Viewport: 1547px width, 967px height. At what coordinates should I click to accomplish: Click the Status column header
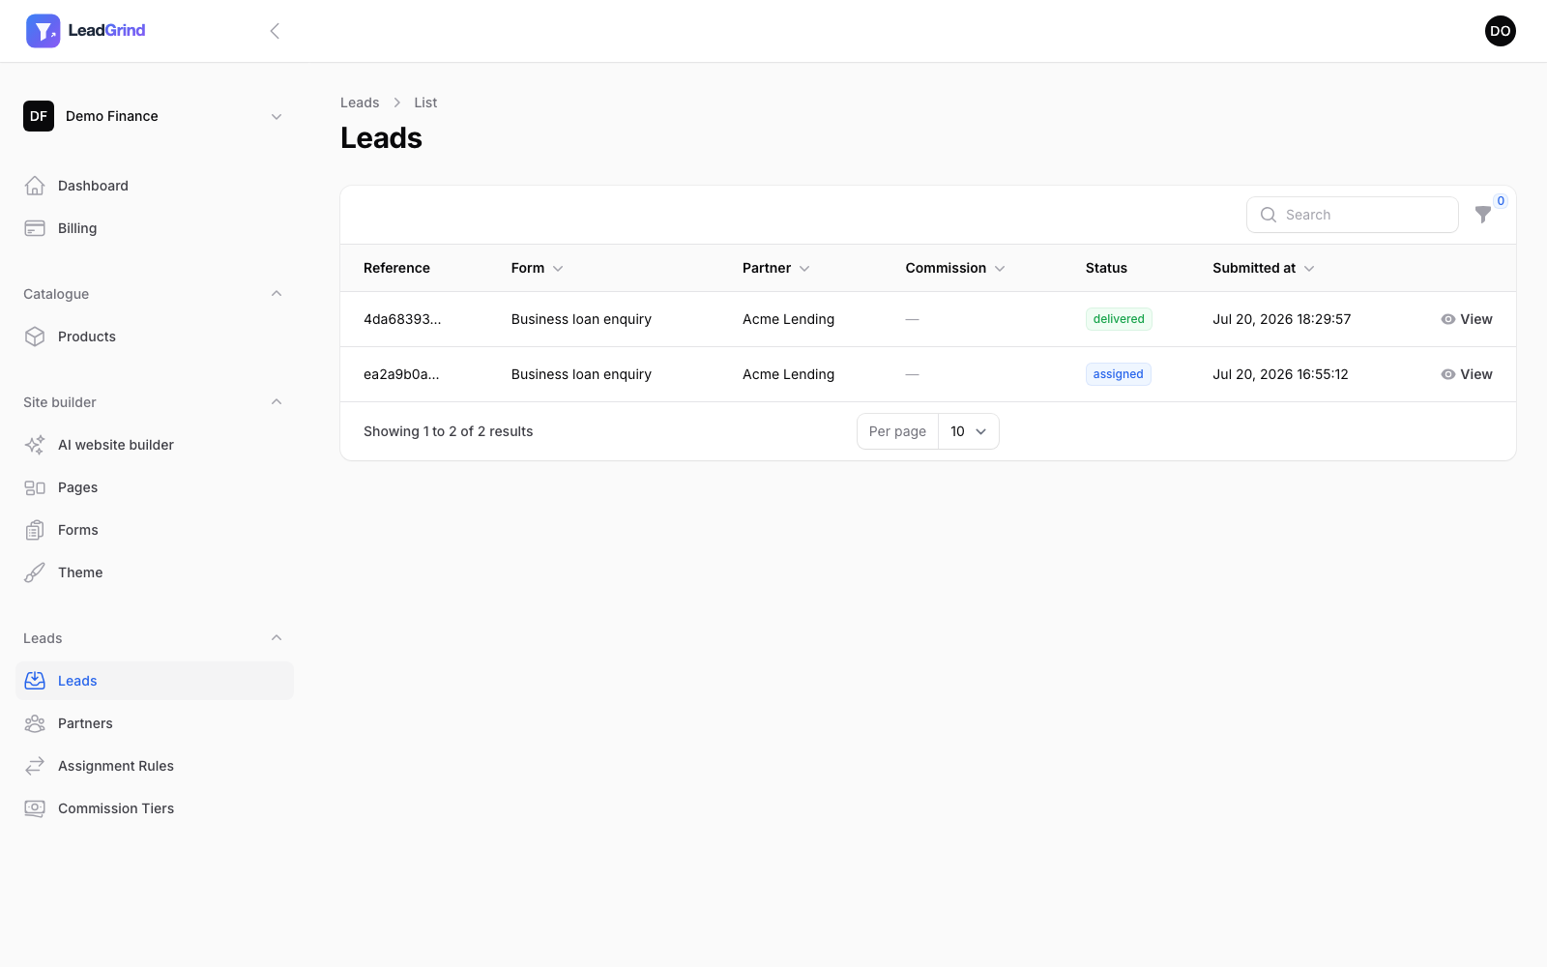pyautogui.click(x=1106, y=268)
